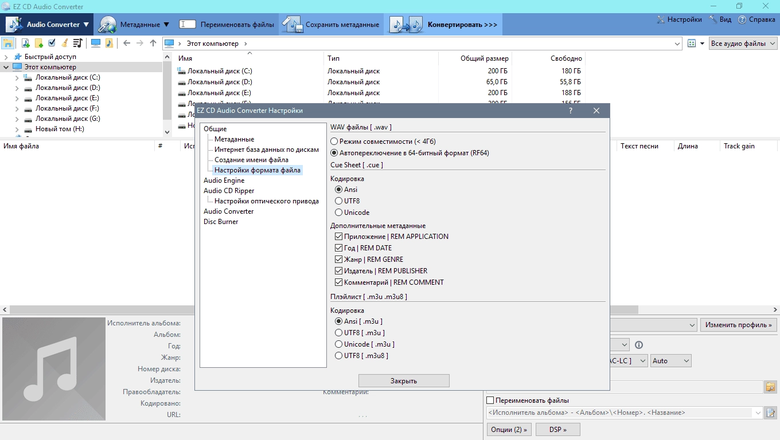This screenshot has height=440, width=780.
Task: Click the add audio files icon
Action: [x=25, y=43]
